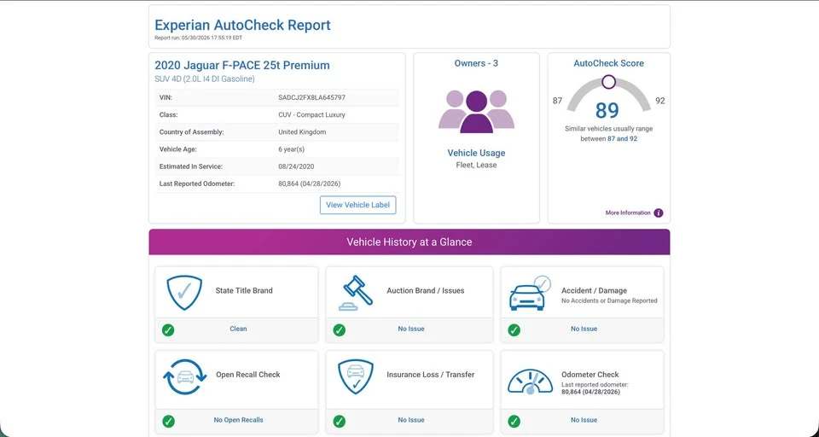
Task: Click the No Accidents or Damage Reported text
Action: (x=609, y=300)
